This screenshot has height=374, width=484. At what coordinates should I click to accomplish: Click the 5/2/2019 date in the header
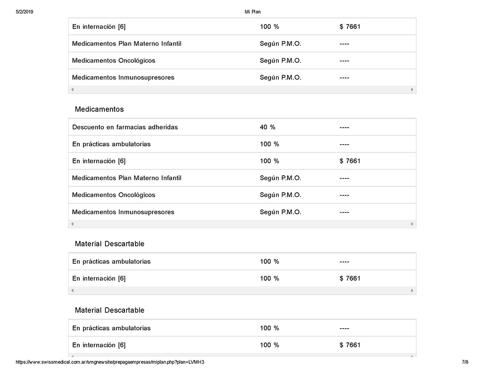click(24, 12)
